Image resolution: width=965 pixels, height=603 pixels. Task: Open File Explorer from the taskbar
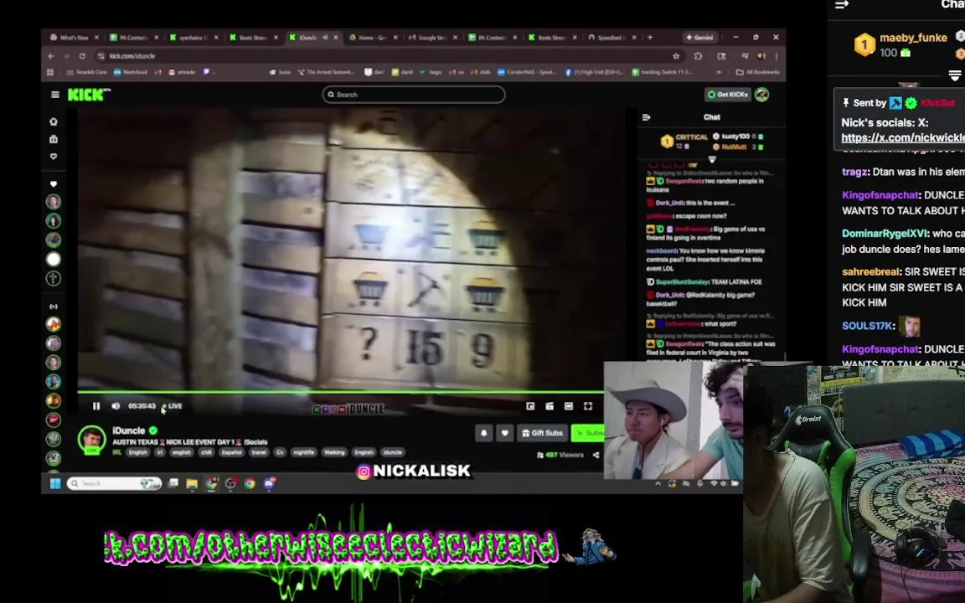(x=192, y=483)
